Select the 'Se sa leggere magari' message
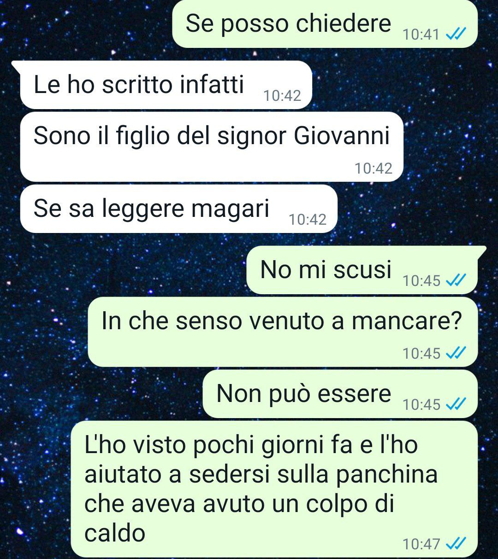Screen dimensions: 498x559 (179, 209)
